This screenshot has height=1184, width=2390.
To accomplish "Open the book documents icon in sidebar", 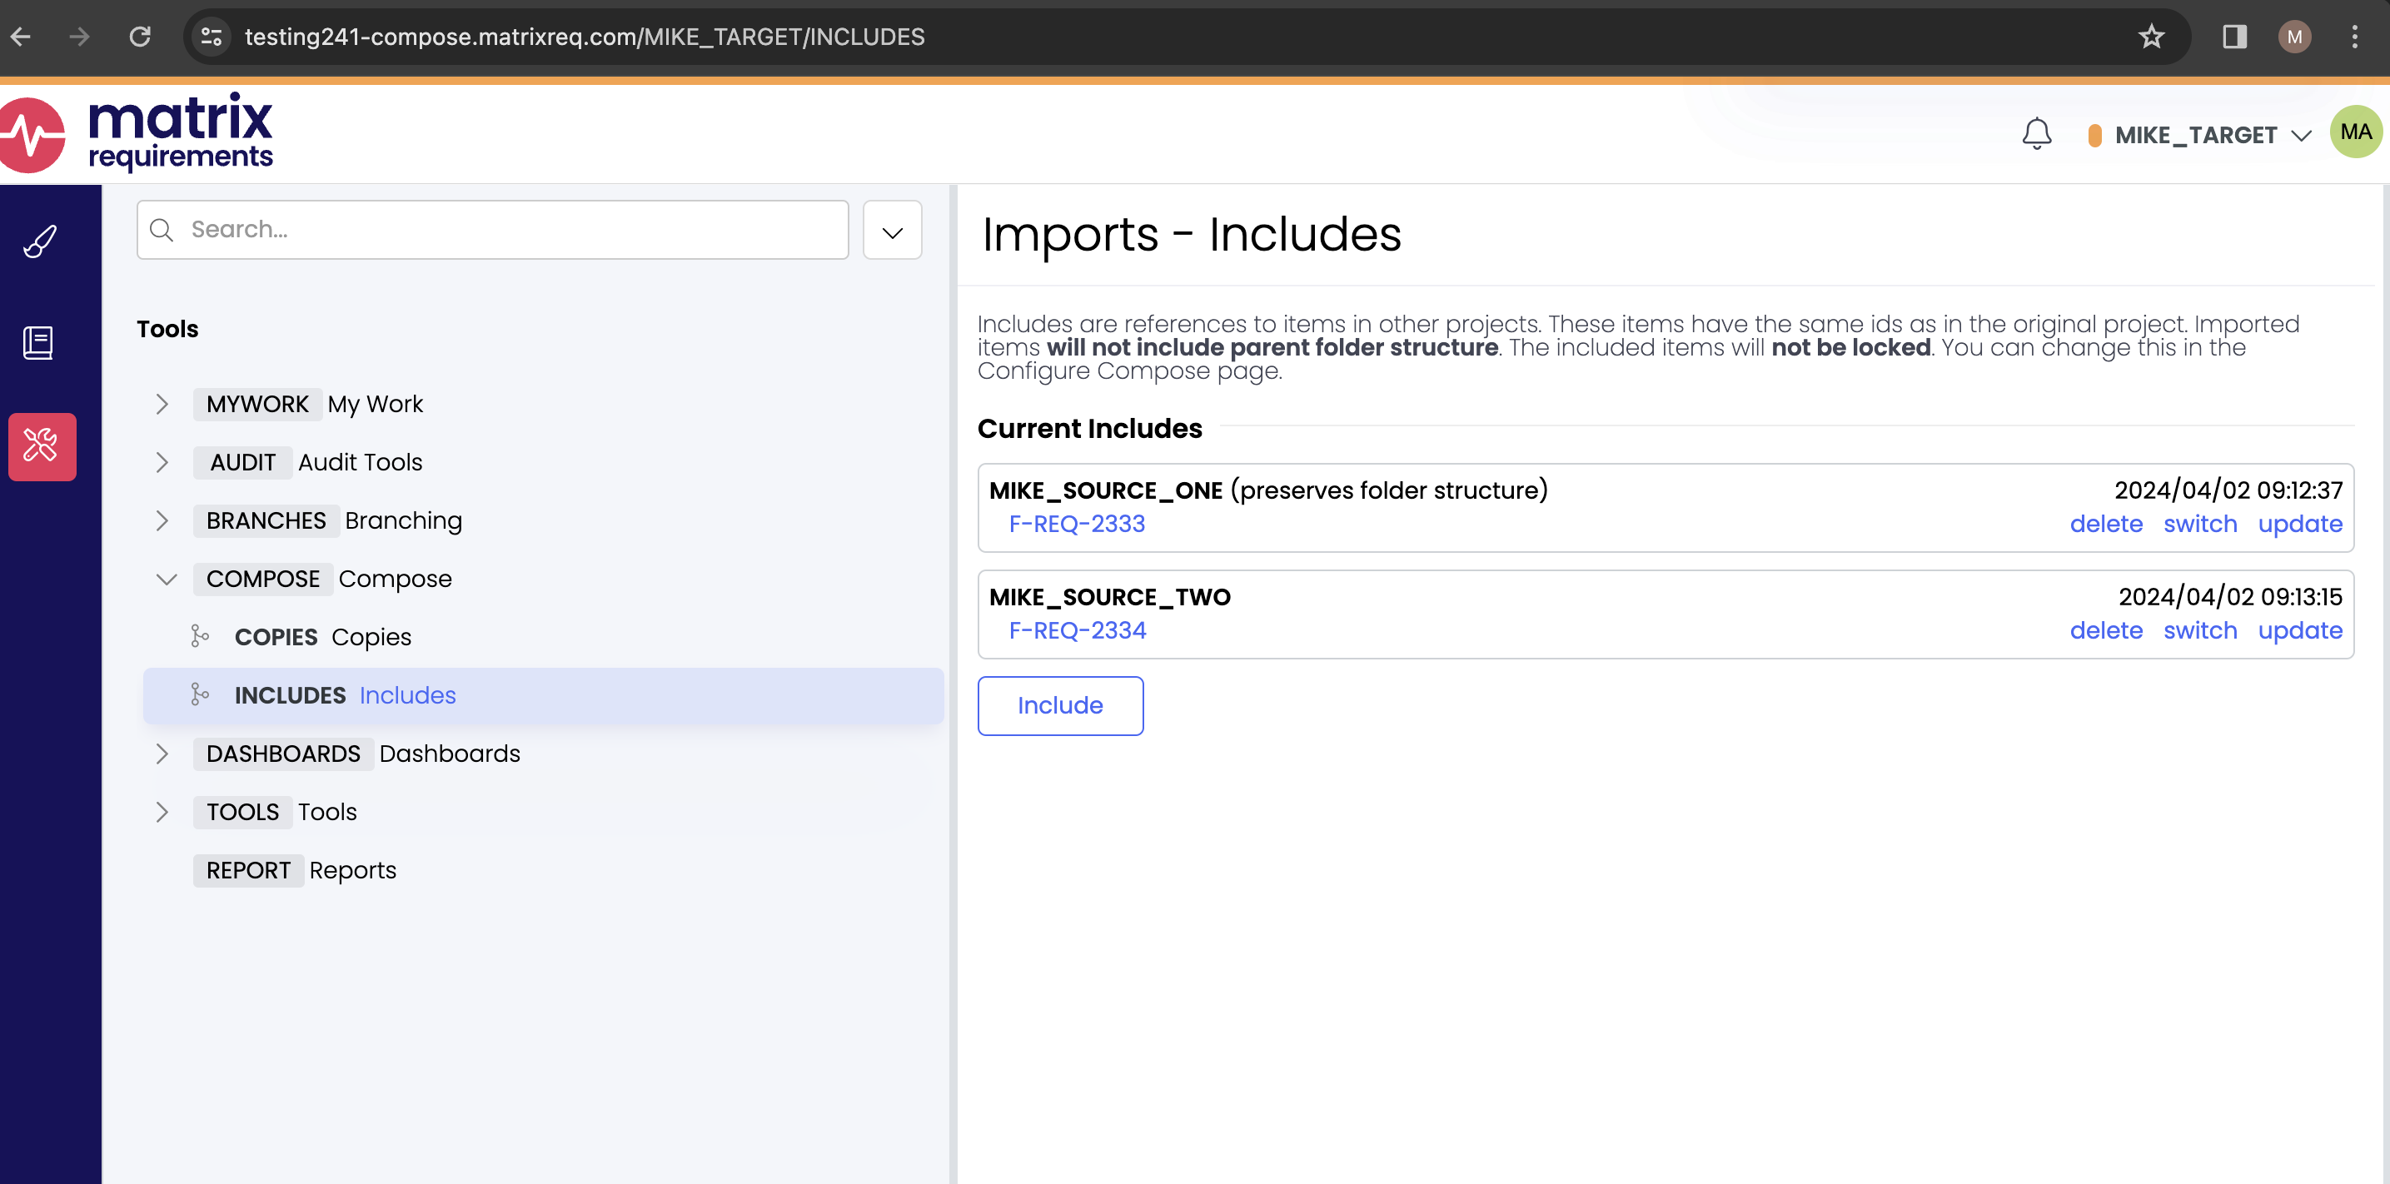I will pyautogui.click(x=38, y=342).
